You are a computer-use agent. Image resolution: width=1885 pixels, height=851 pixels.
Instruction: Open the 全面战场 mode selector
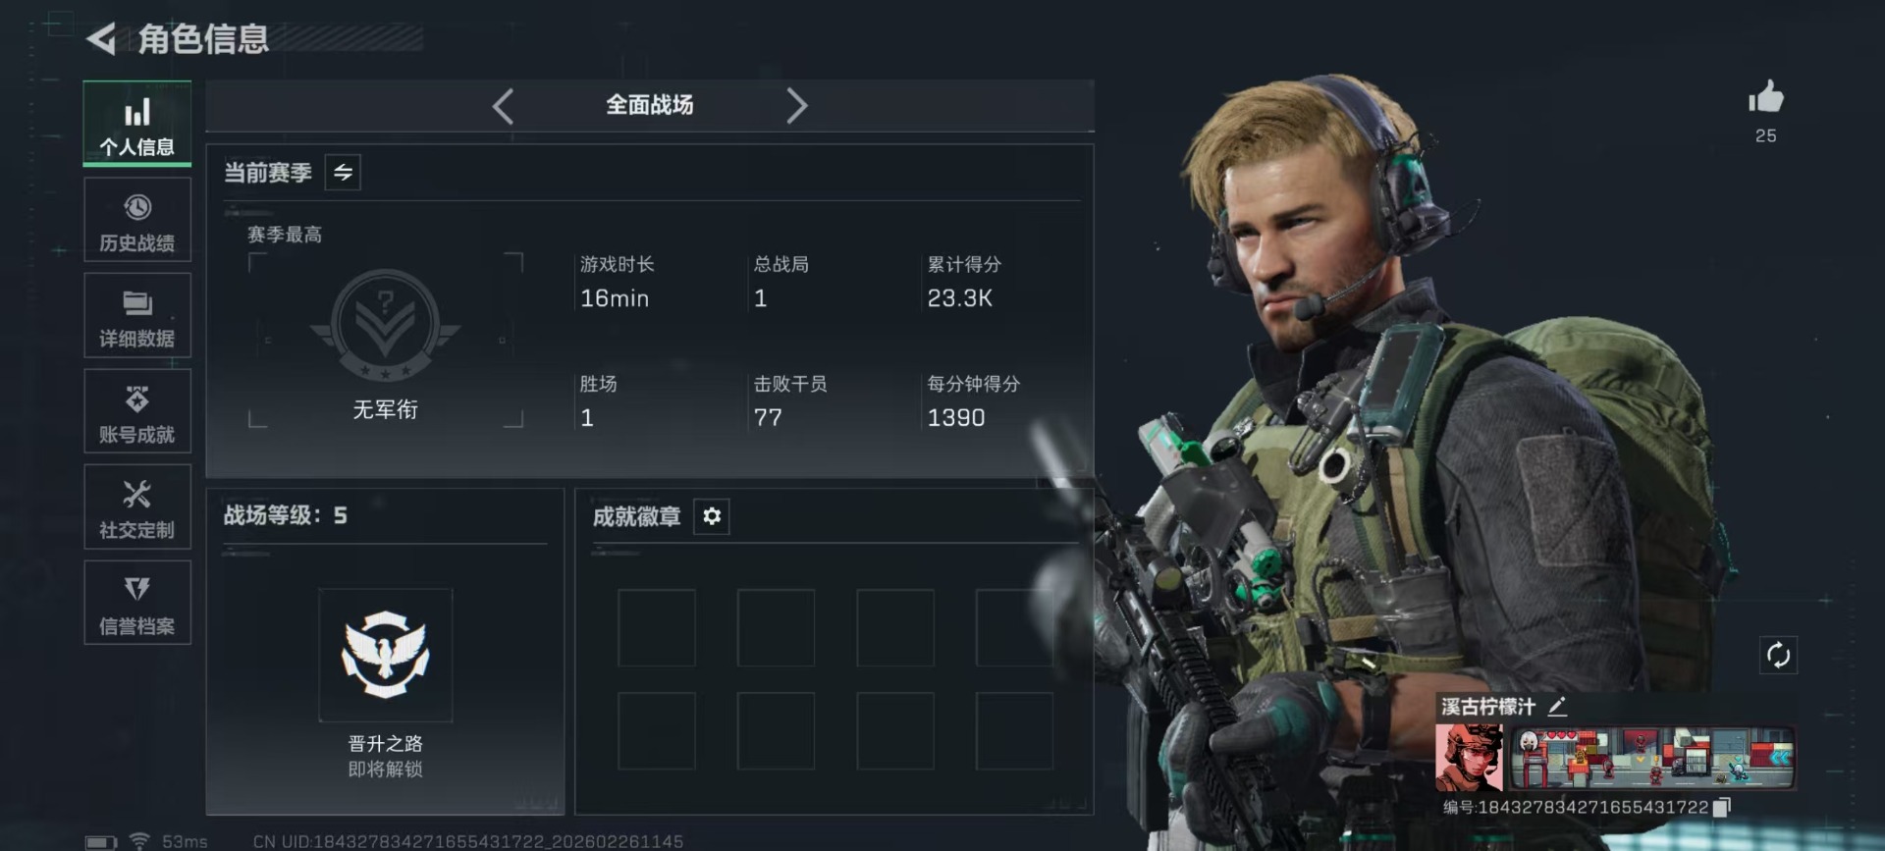[x=649, y=105]
